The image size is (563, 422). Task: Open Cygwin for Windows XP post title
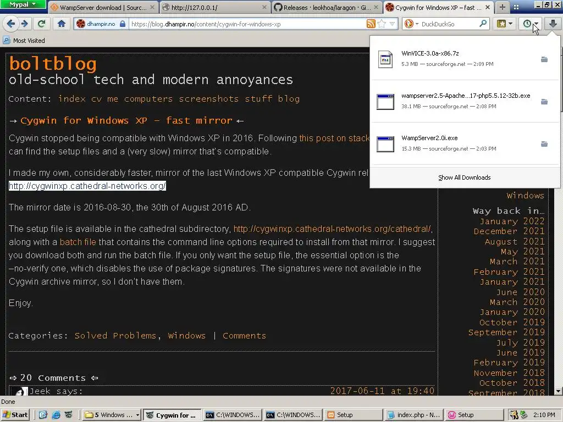click(x=126, y=120)
